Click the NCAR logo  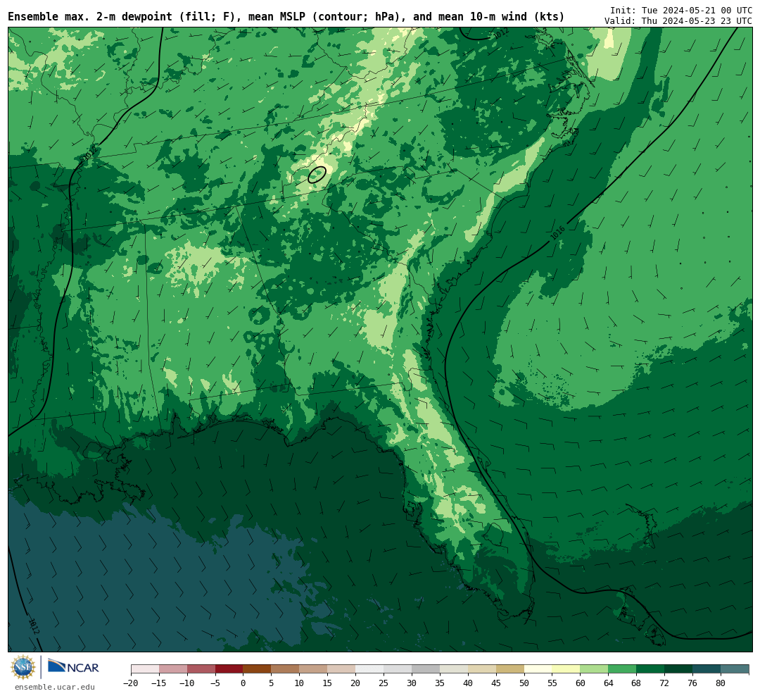pos(73,667)
